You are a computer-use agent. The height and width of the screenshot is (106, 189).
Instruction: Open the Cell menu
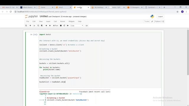pos(55,21)
